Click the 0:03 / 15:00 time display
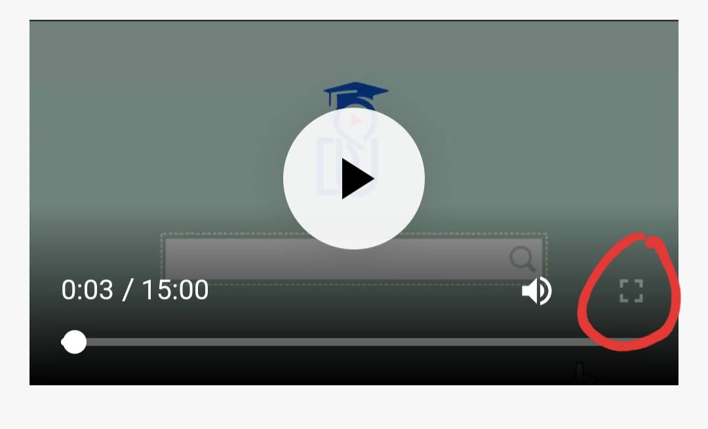This screenshot has width=708, height=429. coord(135,289)
